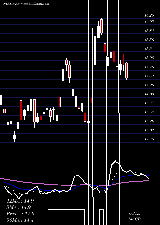Click the 14.79 price axis label
160x225 pixels.
point(149,67)
